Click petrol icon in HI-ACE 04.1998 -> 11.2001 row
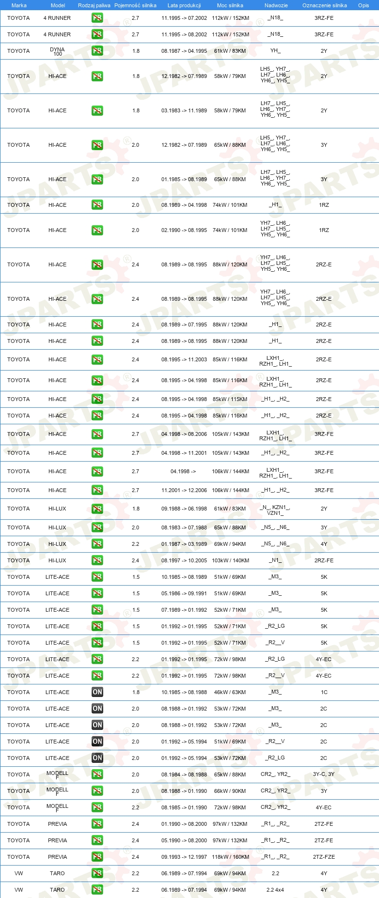 coord(97,453)
